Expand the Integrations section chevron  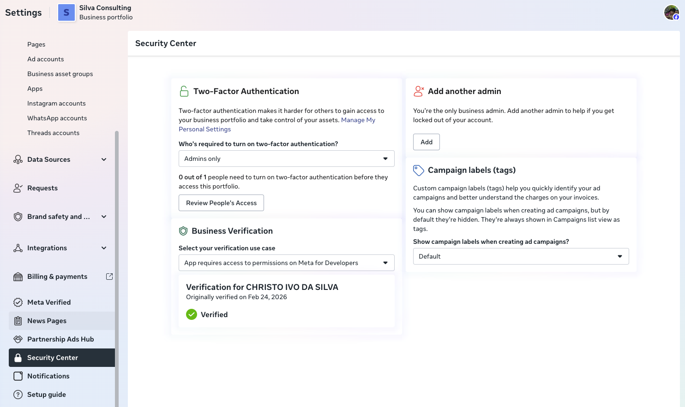(x=104, y=248)
